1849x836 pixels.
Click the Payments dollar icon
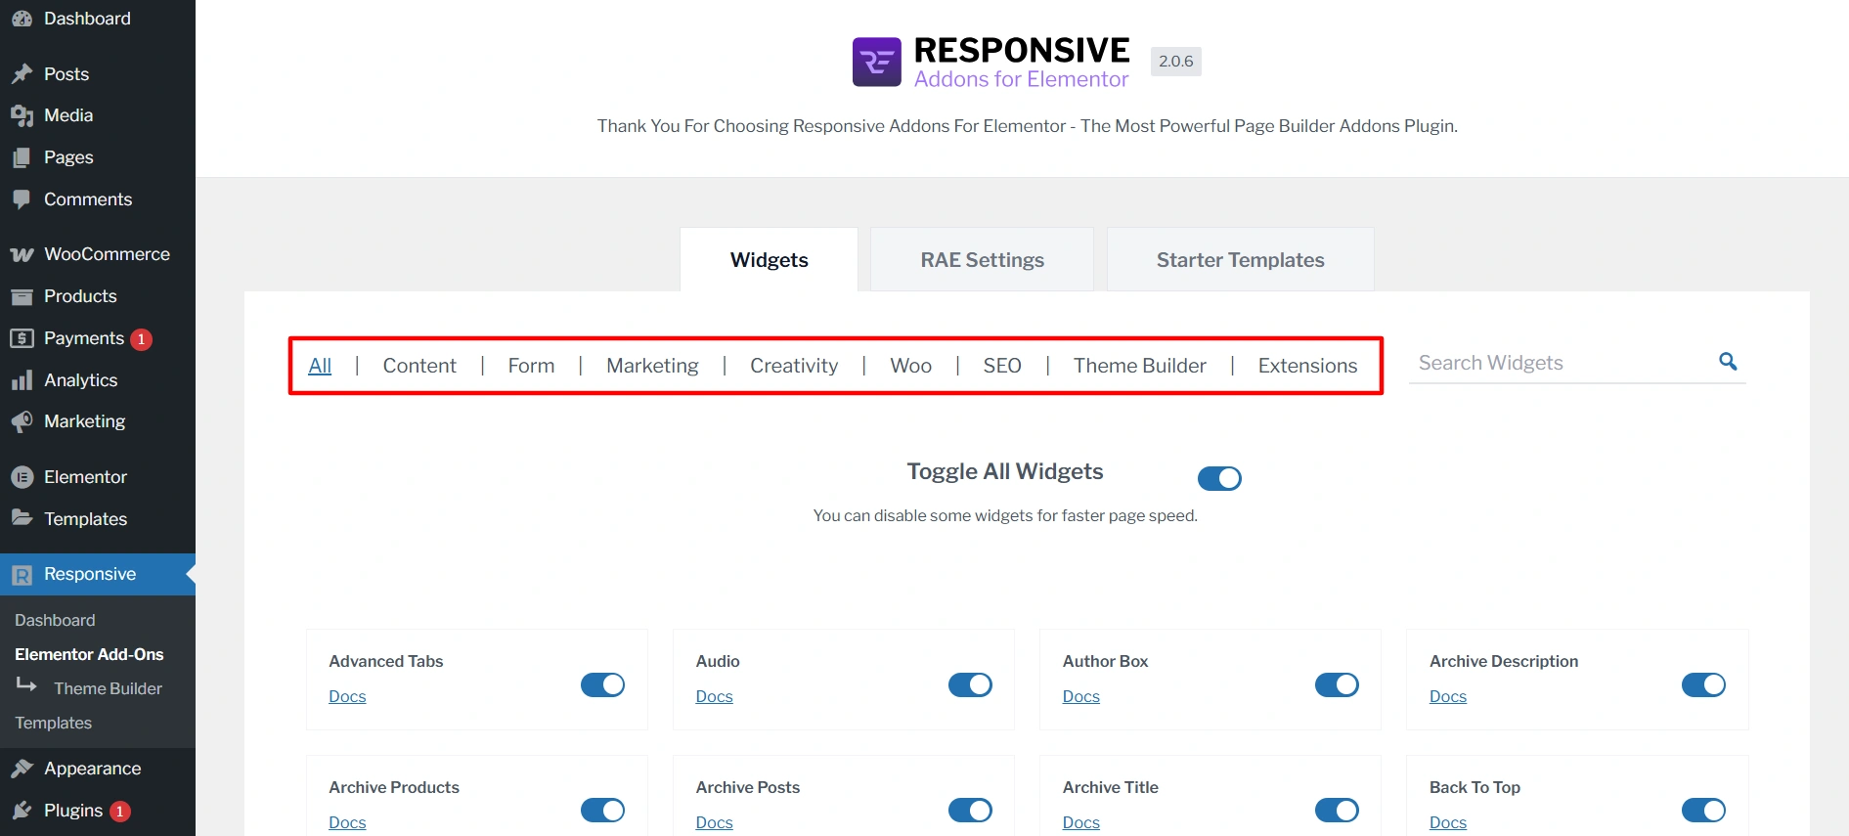22,338
